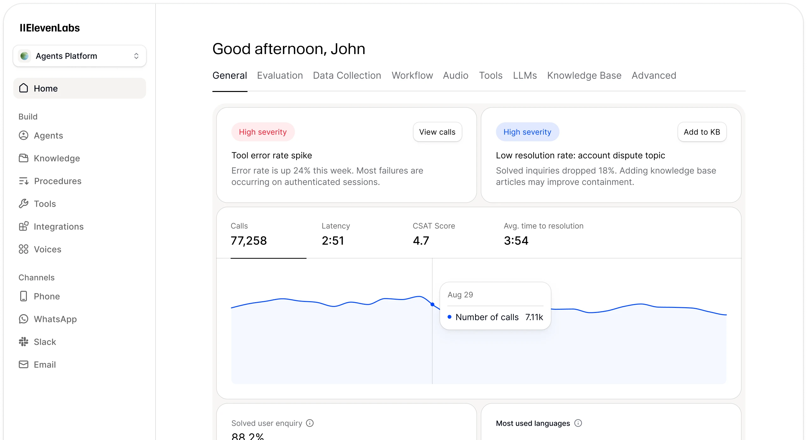This screenshot has width=807, height=440.
Task: Open the Workflow tab
Action: point(412,76)
